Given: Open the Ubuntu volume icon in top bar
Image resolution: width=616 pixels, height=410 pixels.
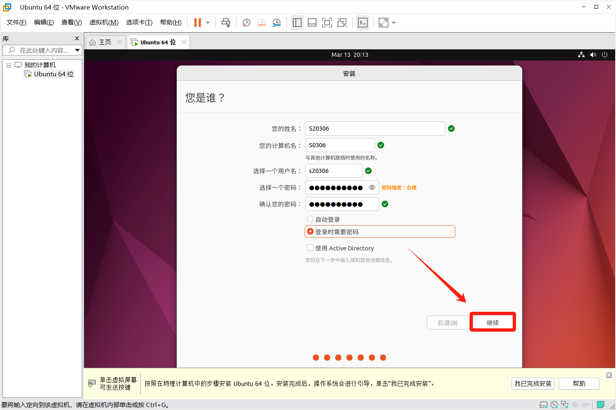Looking at the screenshot, I should click(x=593, y=55).
